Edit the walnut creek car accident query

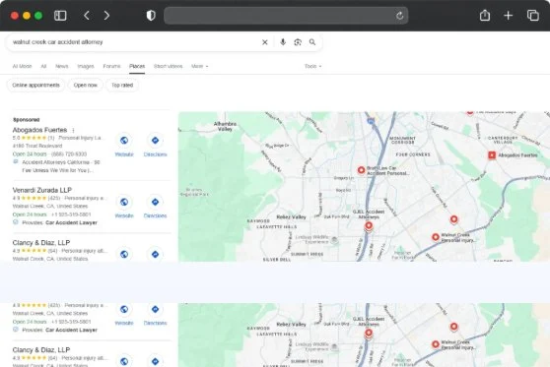[x=58, y=42]
